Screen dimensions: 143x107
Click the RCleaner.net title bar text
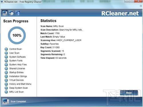(x=23, y=2)
